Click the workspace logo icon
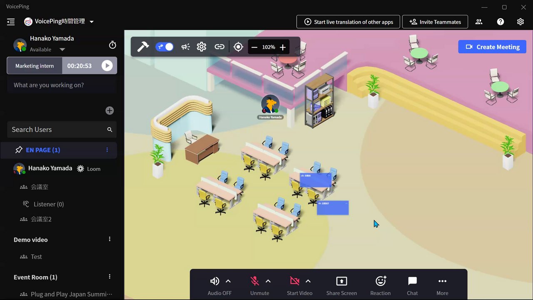The width and height of the screenshot is (533, 300). pos(28,22)
